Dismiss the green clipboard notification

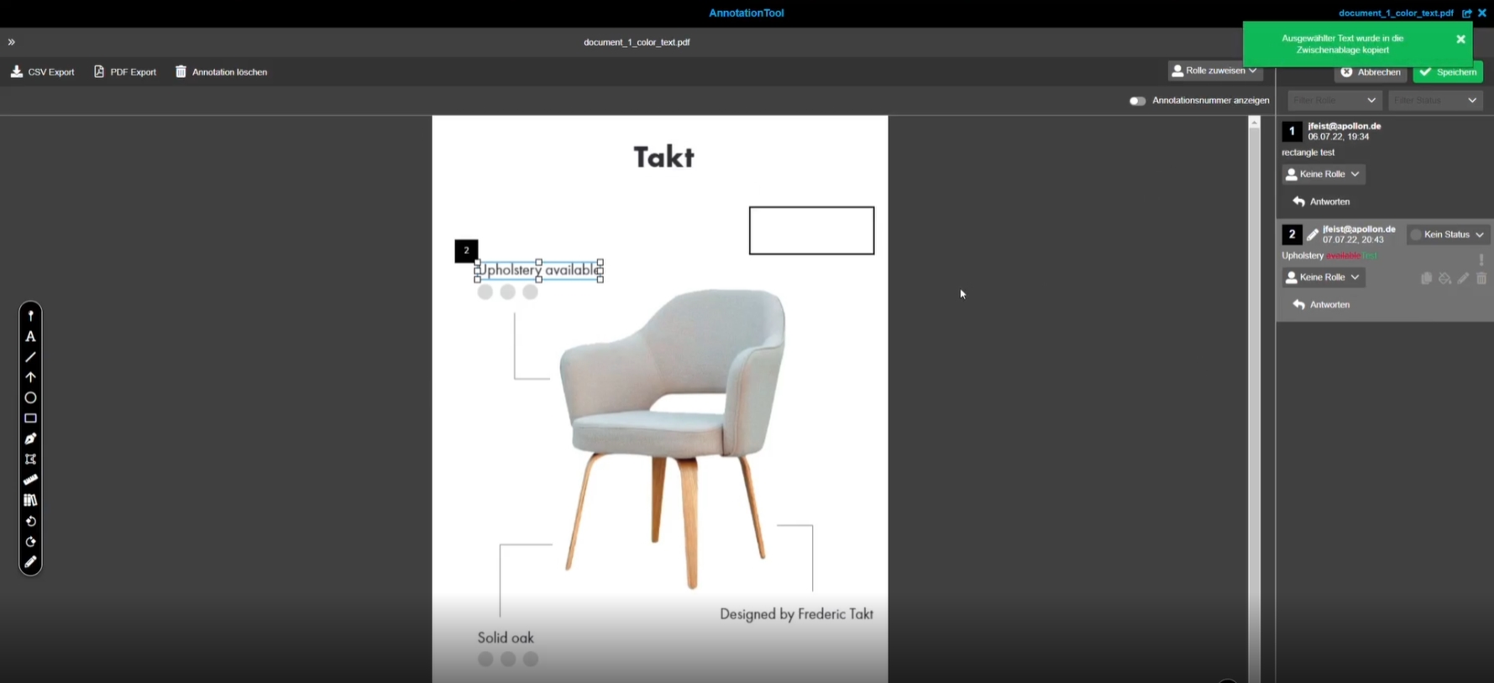pyautogui.click(x=1460, y=39)
